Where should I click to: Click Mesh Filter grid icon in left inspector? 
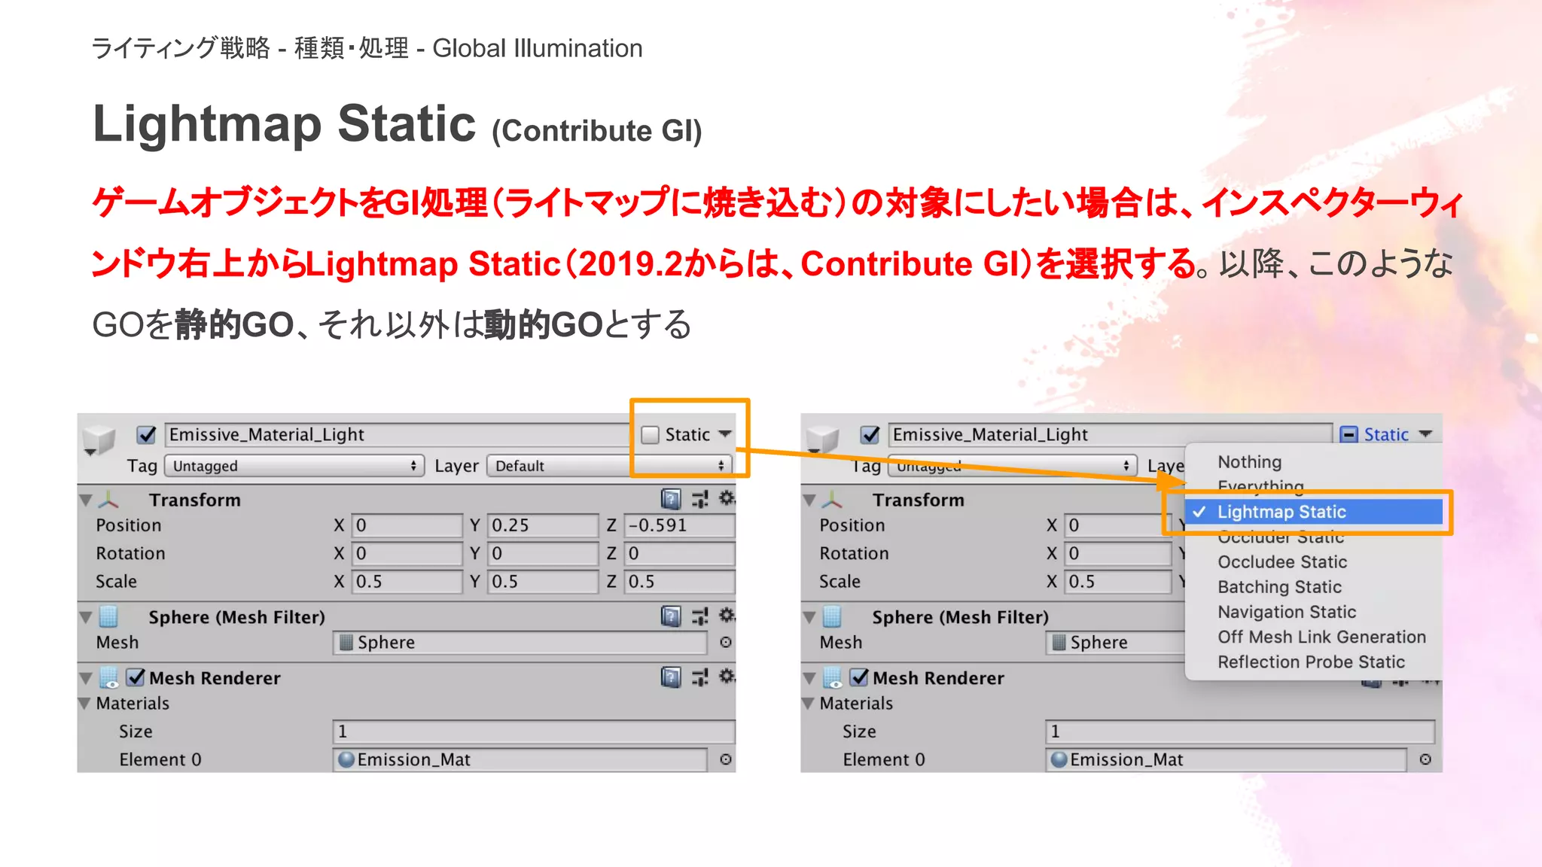tap(109, 616)
